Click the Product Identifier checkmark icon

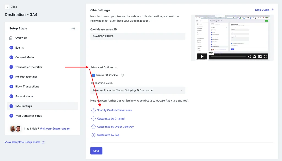(11, 77)
